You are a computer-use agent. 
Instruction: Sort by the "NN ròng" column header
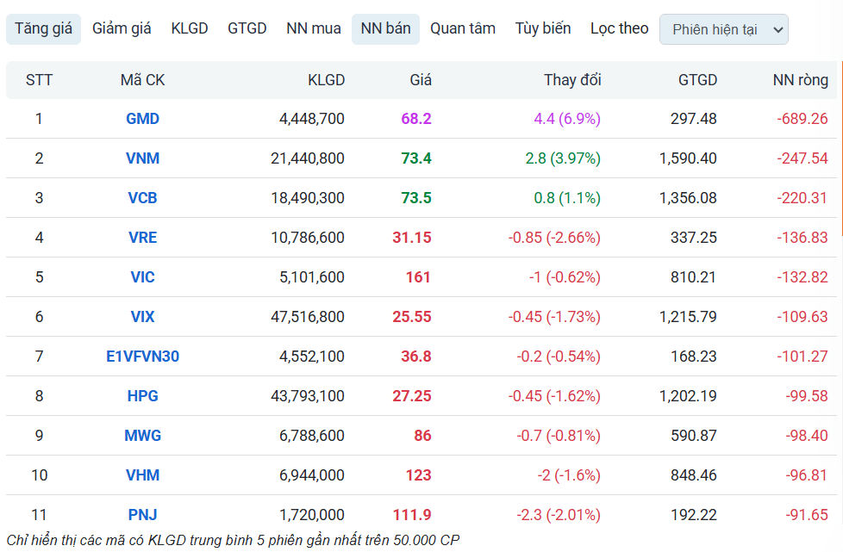801,79
